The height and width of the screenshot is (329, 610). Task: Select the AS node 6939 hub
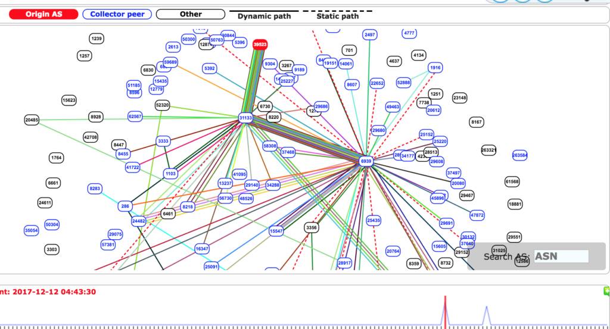click(366, 161)
